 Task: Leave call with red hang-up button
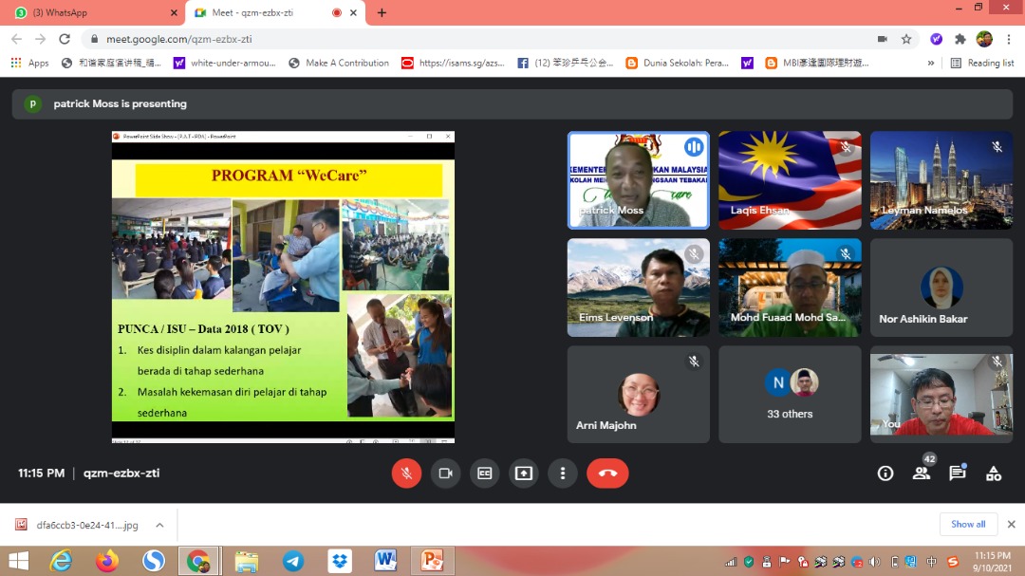(x=607, y=474)
